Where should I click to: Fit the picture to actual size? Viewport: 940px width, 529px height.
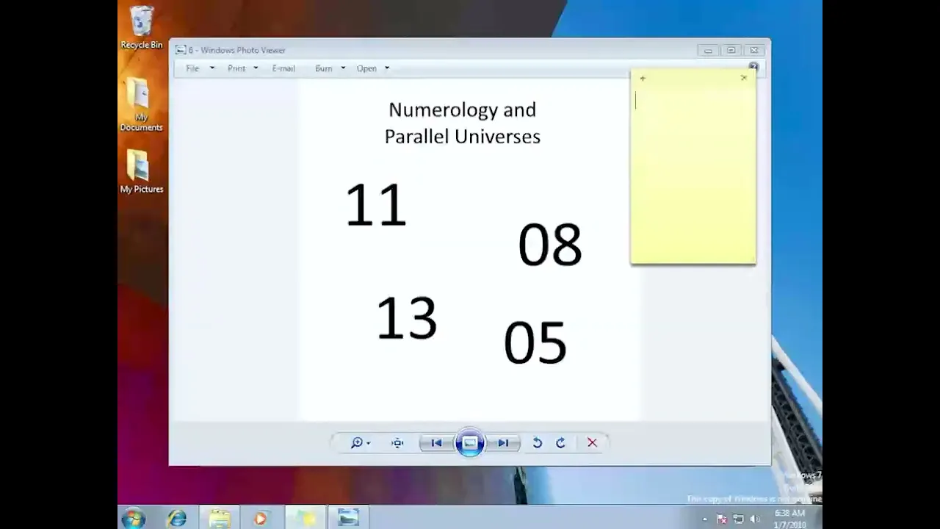(x=397, y=442)
